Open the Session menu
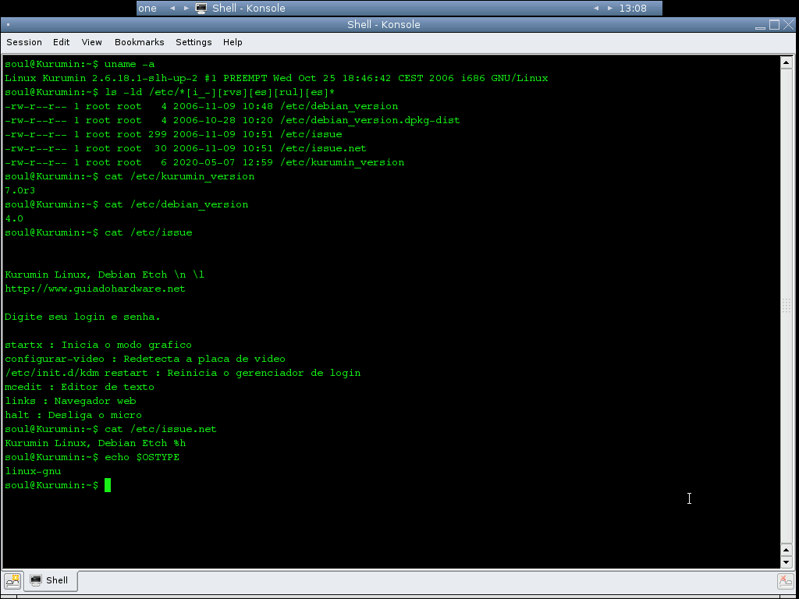This screenshot has height=599, width=799. point(24,42)
